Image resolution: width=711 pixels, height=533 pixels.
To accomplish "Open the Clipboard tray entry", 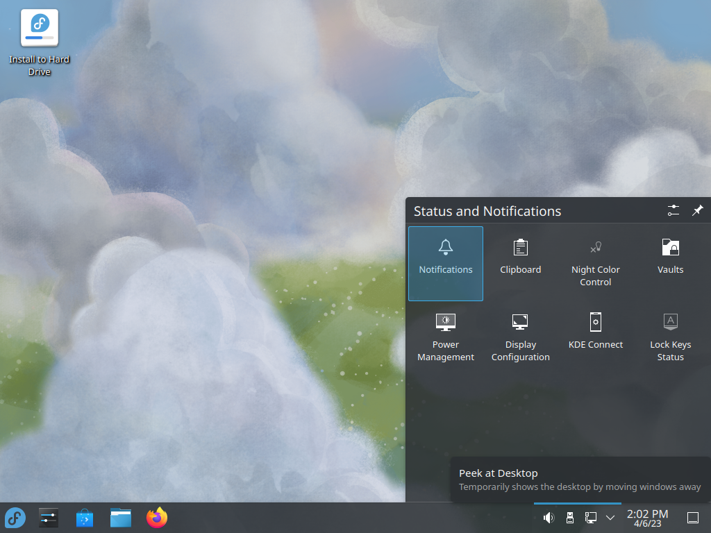I will 521,263.
